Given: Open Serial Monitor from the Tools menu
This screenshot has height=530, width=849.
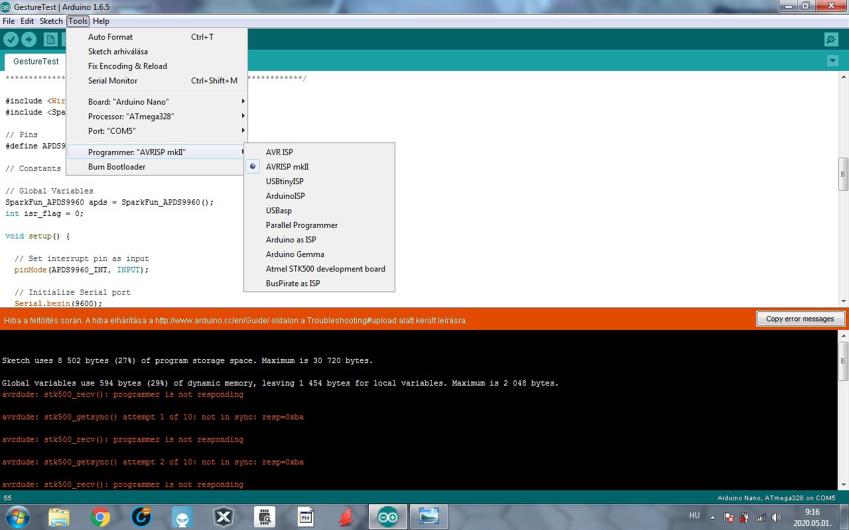Looking at the screenshot, I should 157,81.
